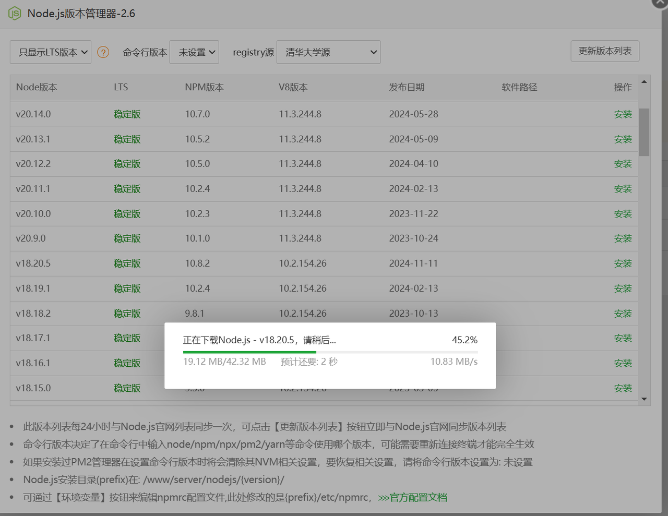
Task: Select the v20.11.1 version cell
Action: tap(33, 189)
